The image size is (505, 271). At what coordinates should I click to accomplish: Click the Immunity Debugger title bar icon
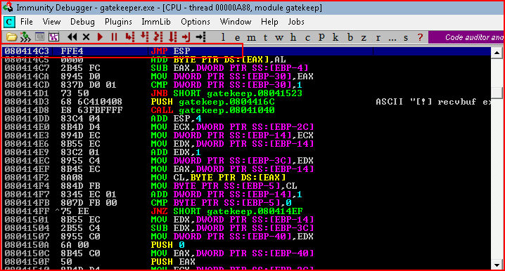[8, 7]
